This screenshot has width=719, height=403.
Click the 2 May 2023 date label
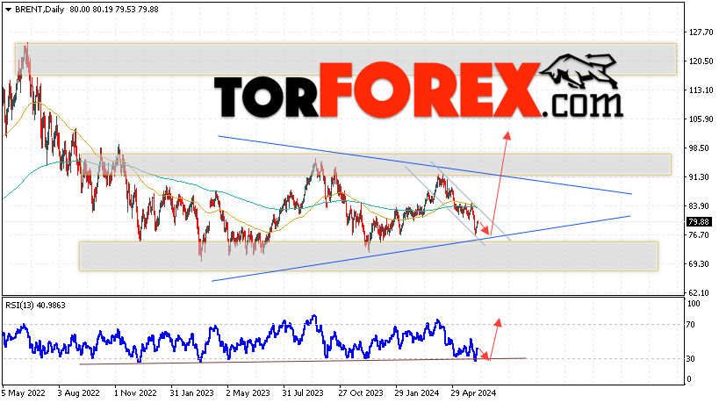[248, 393]
